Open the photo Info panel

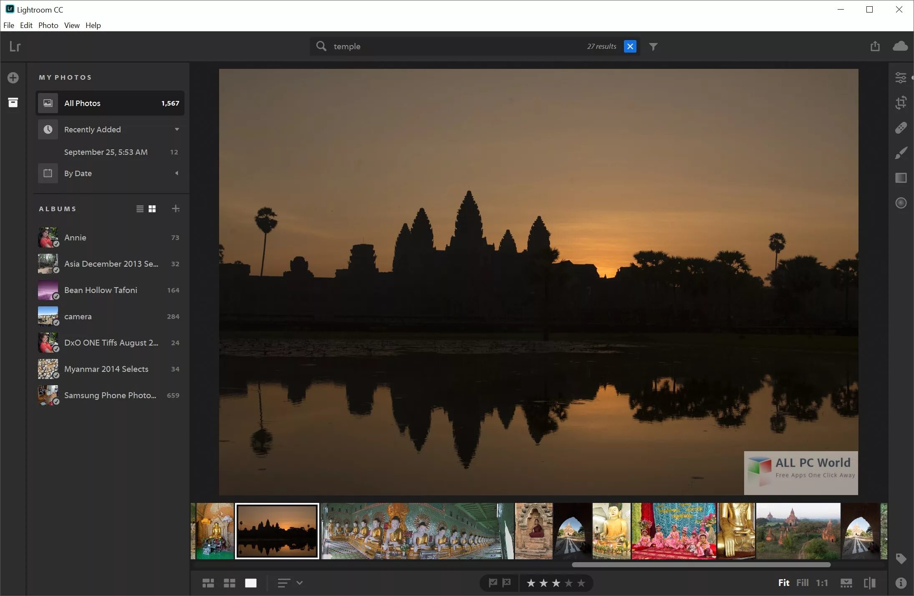(x=901, y=583)
